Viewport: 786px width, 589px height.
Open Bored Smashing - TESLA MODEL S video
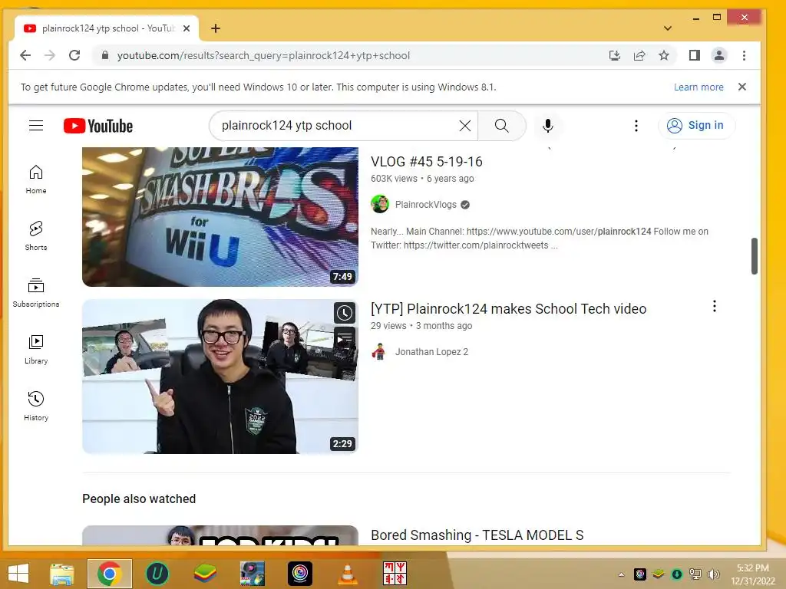point(477,535)
